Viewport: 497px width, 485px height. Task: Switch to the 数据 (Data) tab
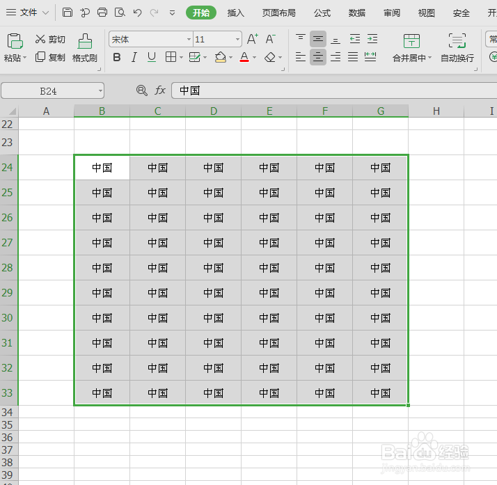tap(356, 13)
